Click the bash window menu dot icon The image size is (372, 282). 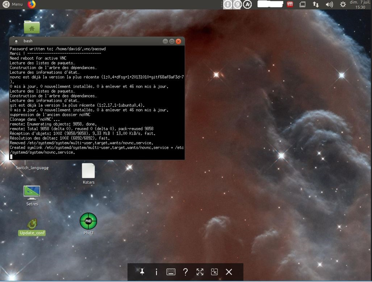tap(16, 41)
